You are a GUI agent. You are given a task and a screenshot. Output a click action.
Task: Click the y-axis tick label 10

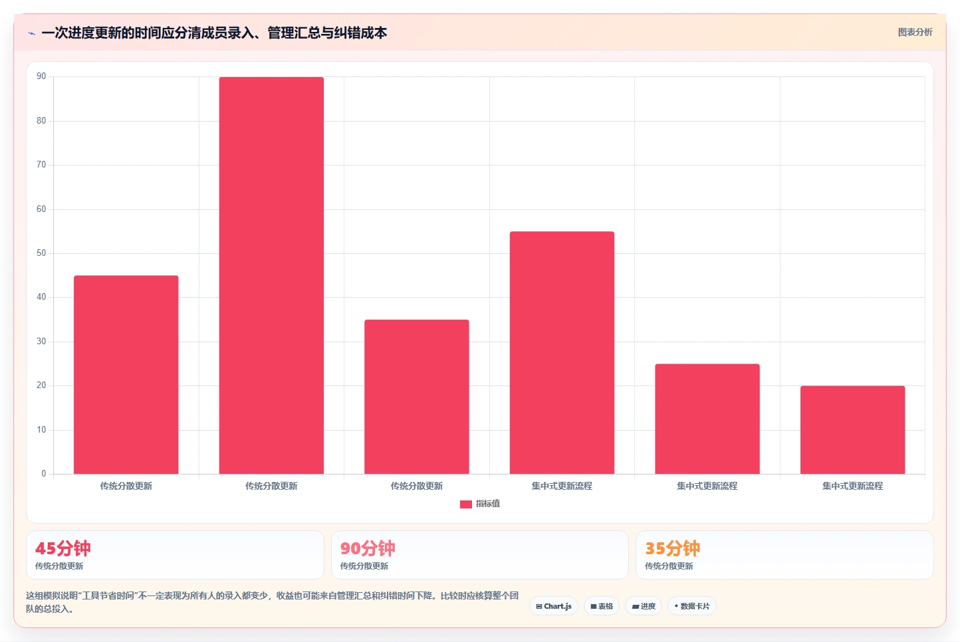point(41,430)
